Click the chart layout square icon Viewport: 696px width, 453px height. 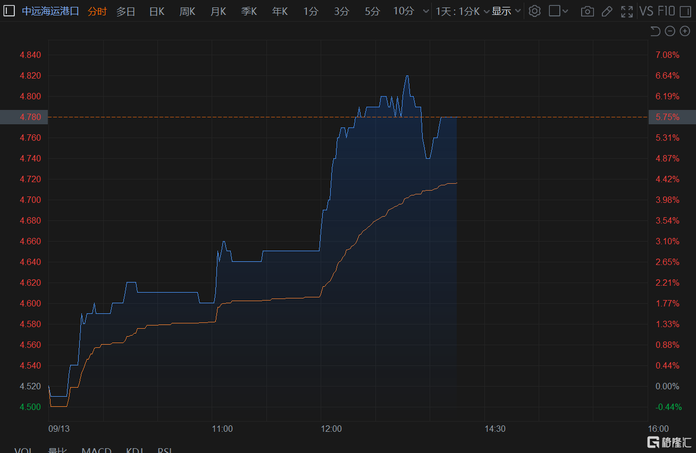pos(555,11)
